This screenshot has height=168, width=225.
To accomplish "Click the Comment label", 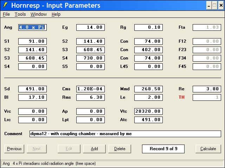I will (x=13, y=134).
